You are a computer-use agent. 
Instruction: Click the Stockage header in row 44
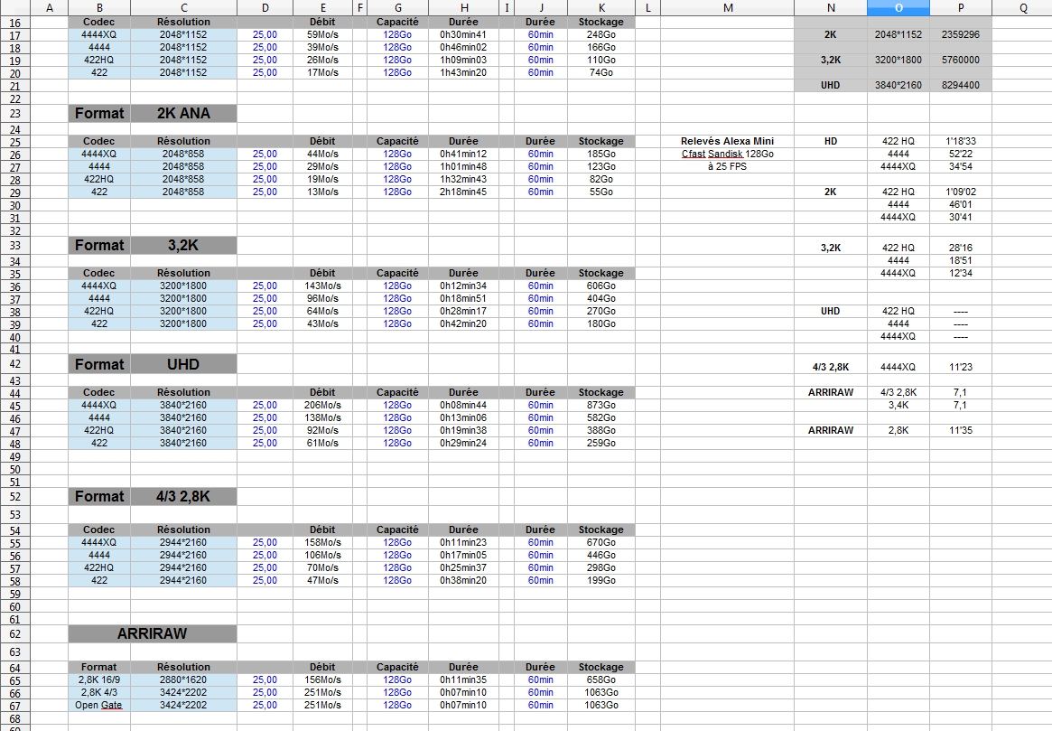coord(601,393)
